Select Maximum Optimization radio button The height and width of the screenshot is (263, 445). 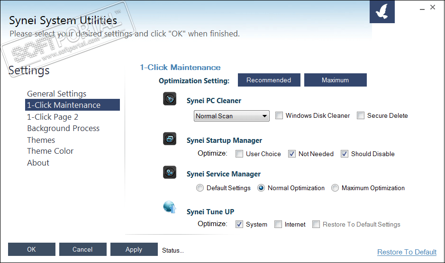coord(335,188)
